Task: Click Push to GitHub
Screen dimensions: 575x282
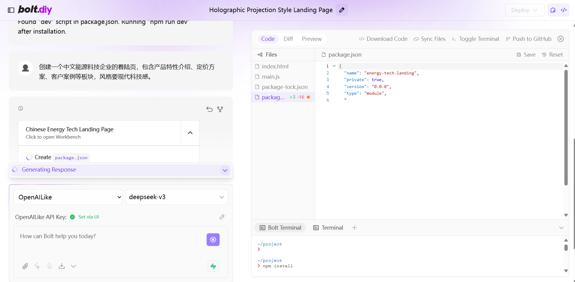Action: coord(529,39)
